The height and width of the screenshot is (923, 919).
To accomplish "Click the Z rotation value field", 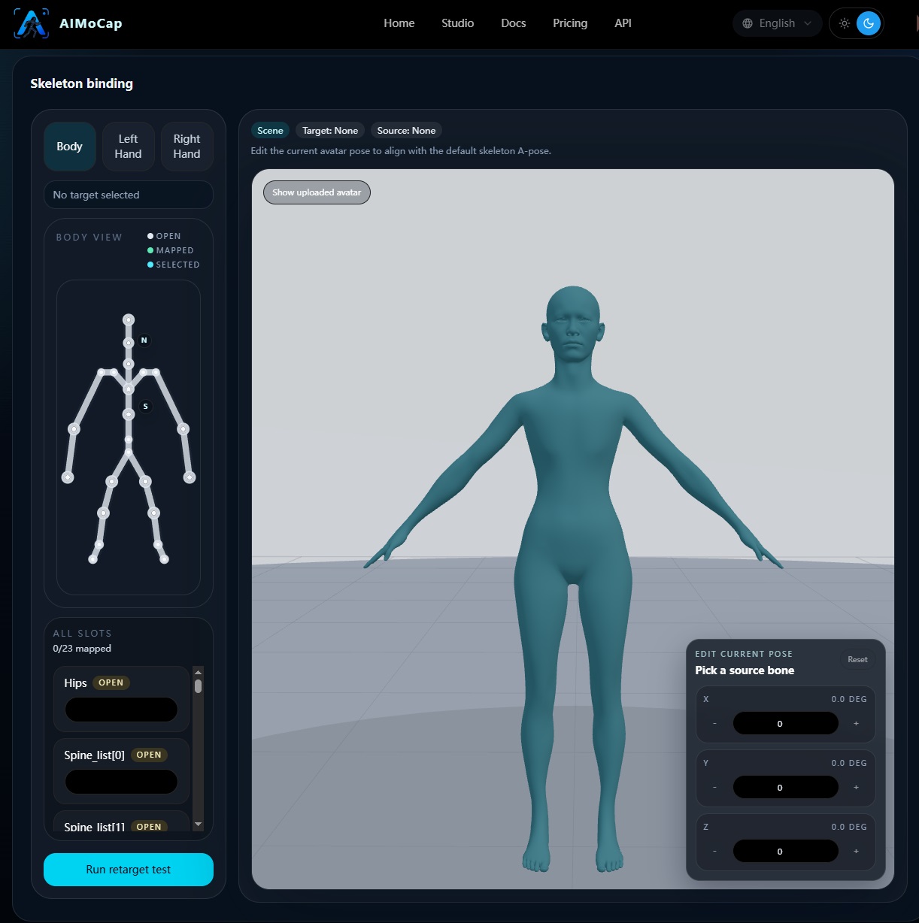I will pyautogui.click(x=785, y=852).
